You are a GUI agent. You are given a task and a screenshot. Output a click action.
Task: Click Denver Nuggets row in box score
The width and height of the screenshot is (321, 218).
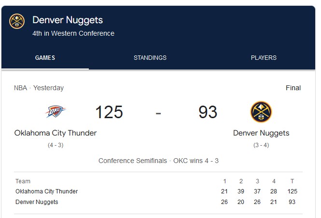[x=158, y=202]
